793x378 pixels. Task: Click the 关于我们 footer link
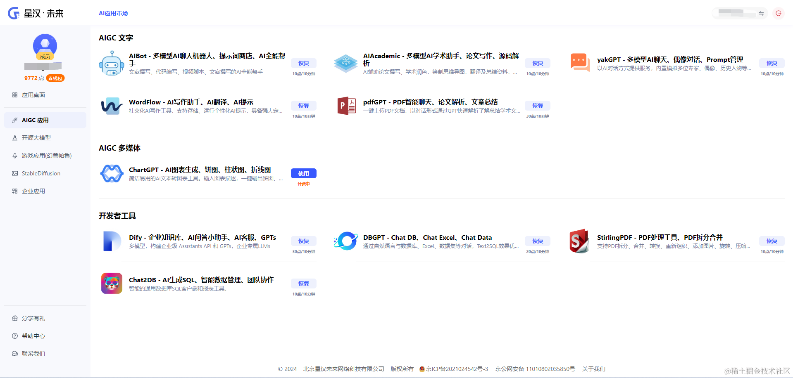tap(594, 369)
